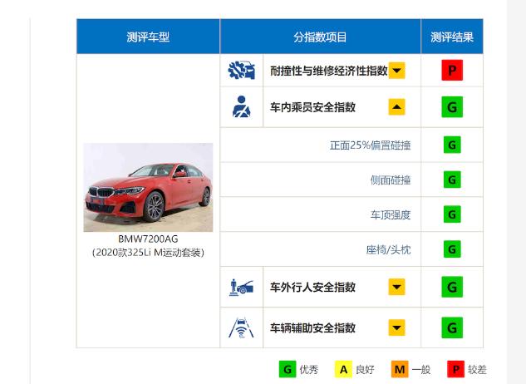Click the crashworthiness and repair economy wrench icon
Image resolution: width=526 pixels, height=384 pixels.
[241, 71]
